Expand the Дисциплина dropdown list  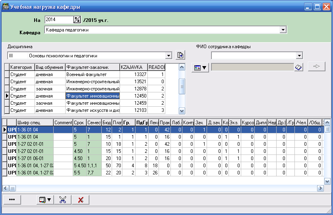pyautogui.click(x=168, y=56)
